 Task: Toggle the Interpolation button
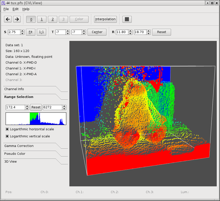point(105,19)
